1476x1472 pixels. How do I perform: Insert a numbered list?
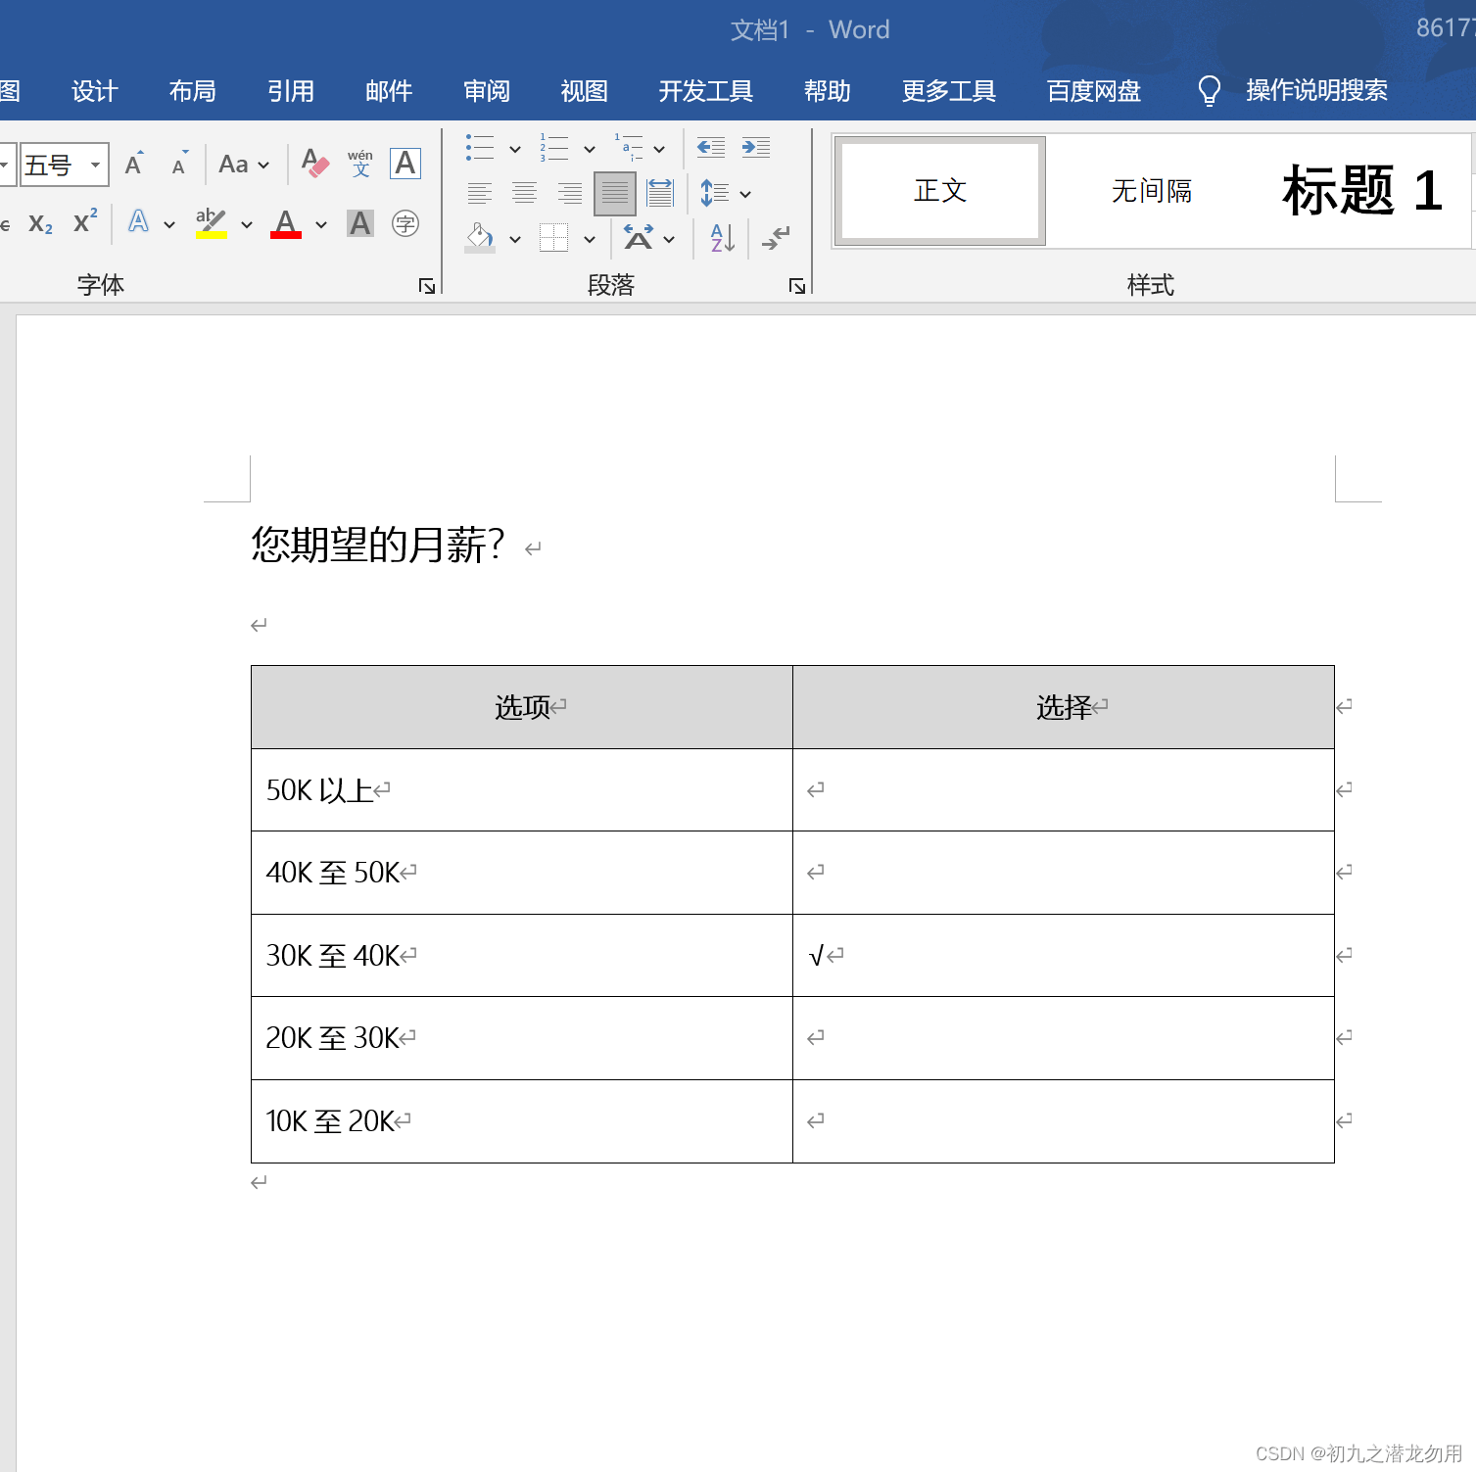(x=554, y=148)
